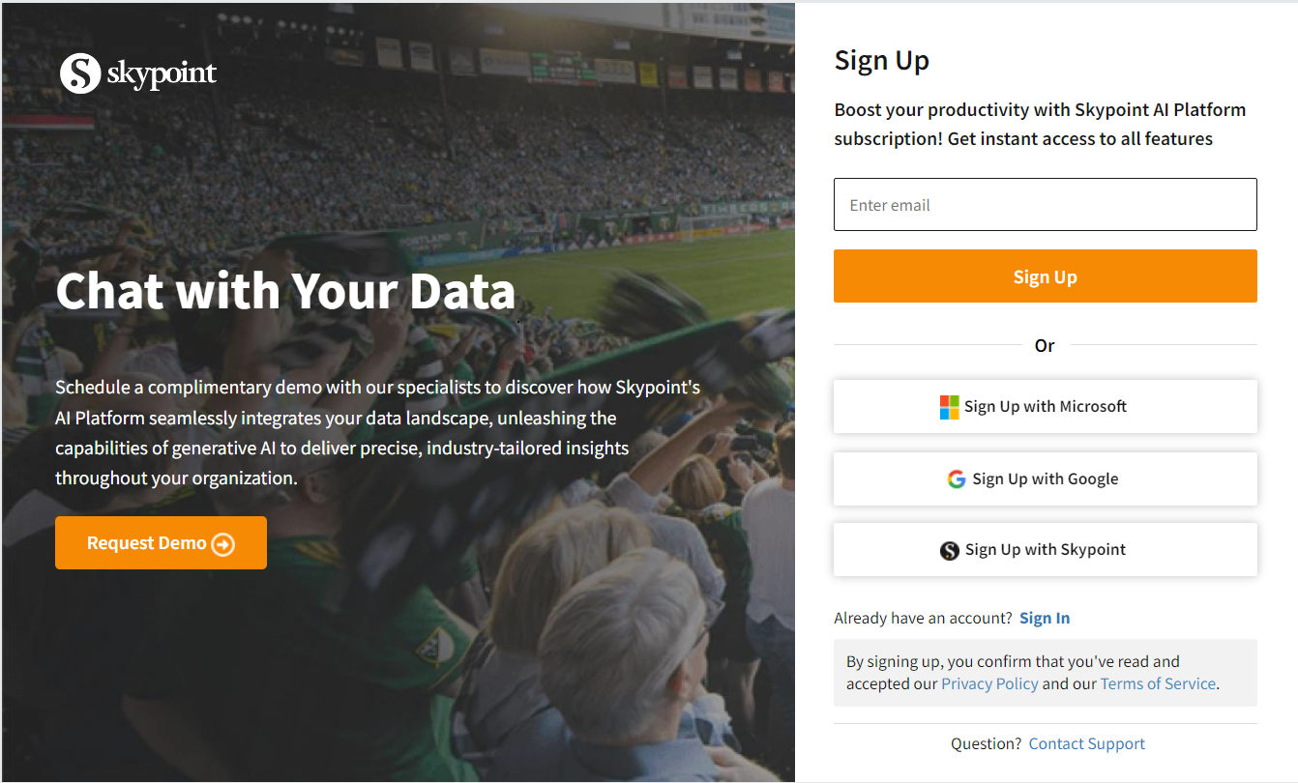This screenshot has height=783, width=1298.
Task: Click the Skypoint icon in the sign-up button
Action: 950,550
